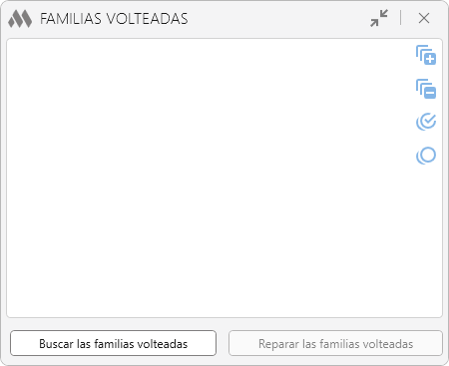Shrink the window with the inward-arrows icon
Viewport: 449px width, 366px height.
point(379,18)
